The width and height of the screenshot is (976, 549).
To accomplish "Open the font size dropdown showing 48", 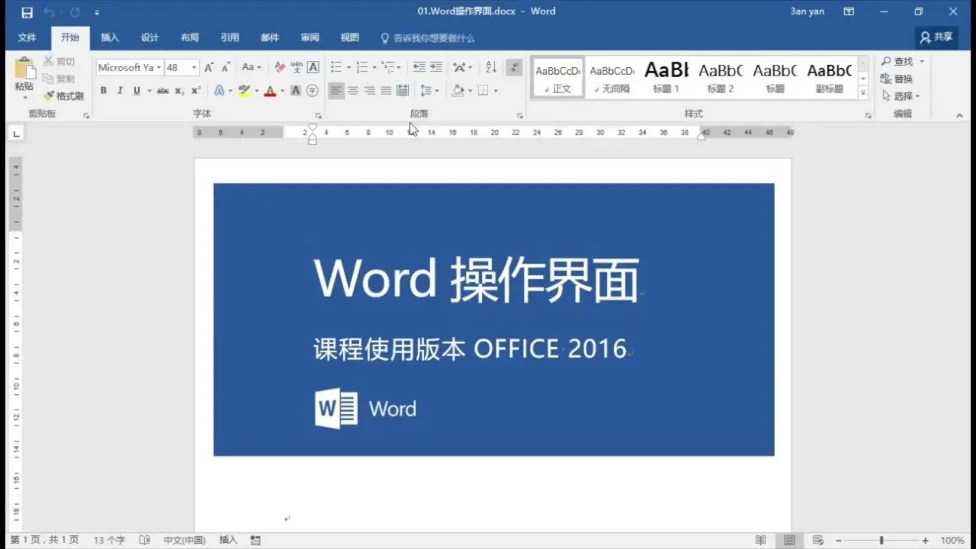I will point(194,68).
